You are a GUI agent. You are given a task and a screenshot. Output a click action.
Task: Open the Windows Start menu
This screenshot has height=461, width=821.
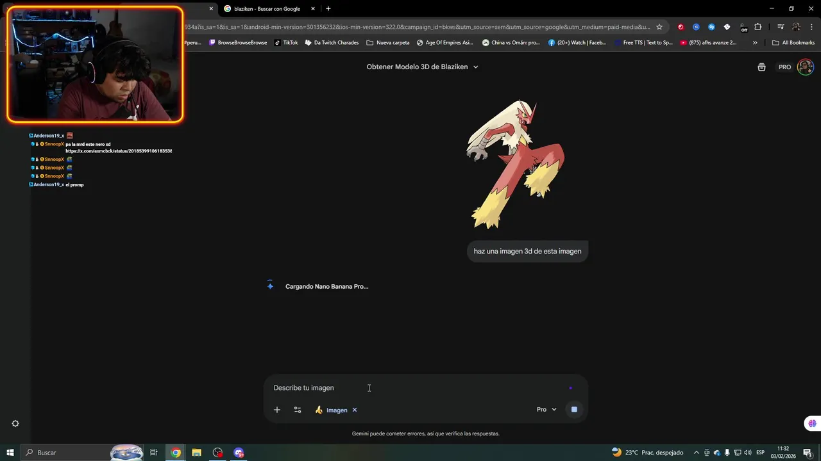(x=10, y=453)
